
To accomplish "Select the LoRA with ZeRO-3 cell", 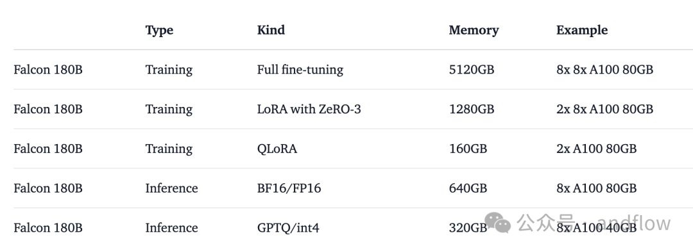I will coord(309,109).
